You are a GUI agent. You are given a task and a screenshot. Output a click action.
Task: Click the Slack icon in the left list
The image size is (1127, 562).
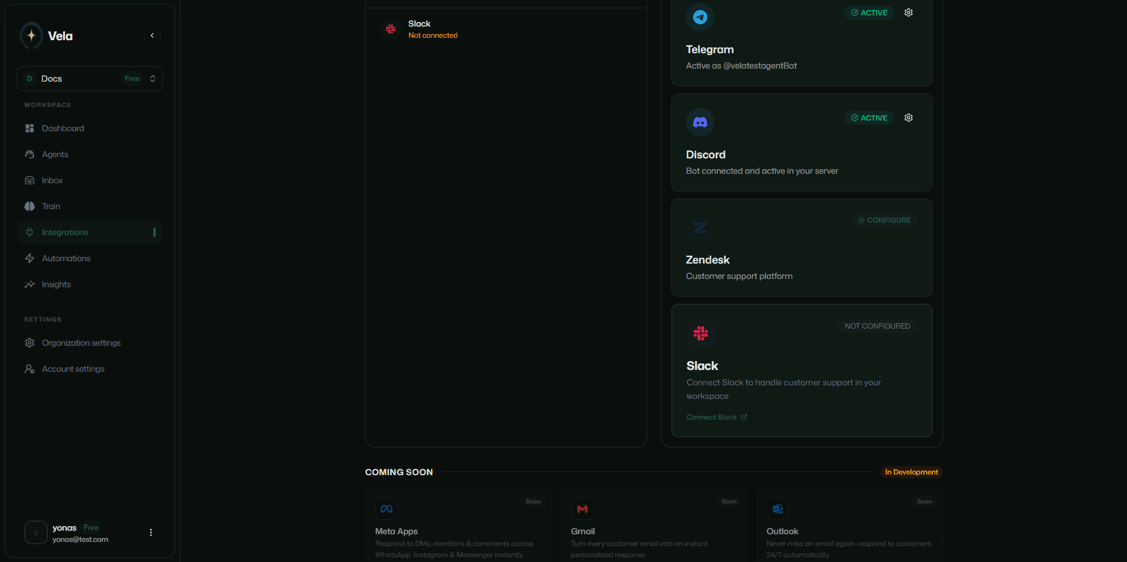(x=391, y=29)
